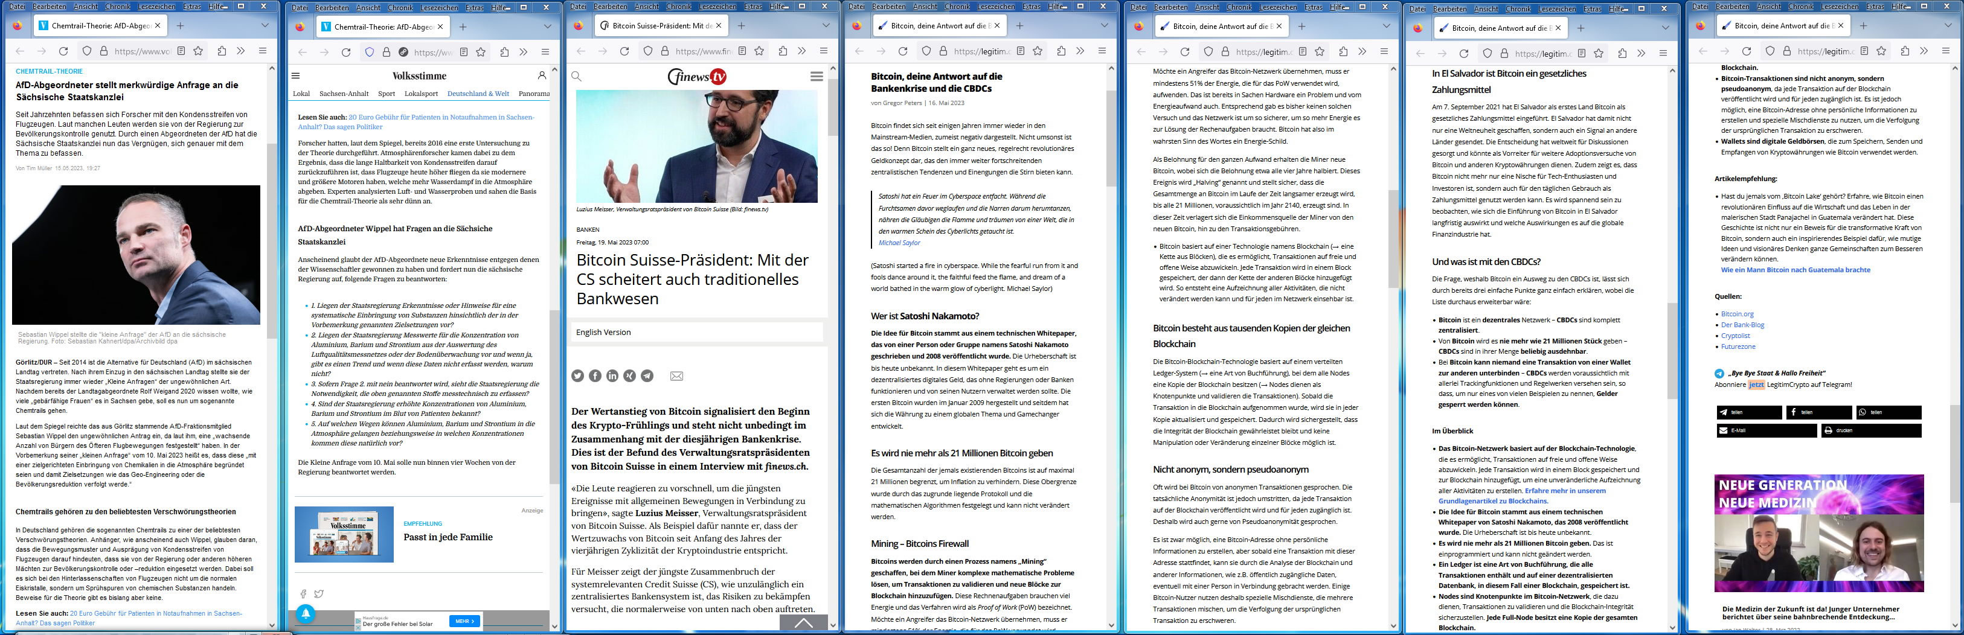Viewport: 1964px width, 635px height.
Task: Open the 'Bitcoin.org' source link
Action: pyautogui.click(x=1737, y=314)
